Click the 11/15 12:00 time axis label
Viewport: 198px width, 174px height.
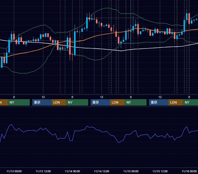coord(160,171)
